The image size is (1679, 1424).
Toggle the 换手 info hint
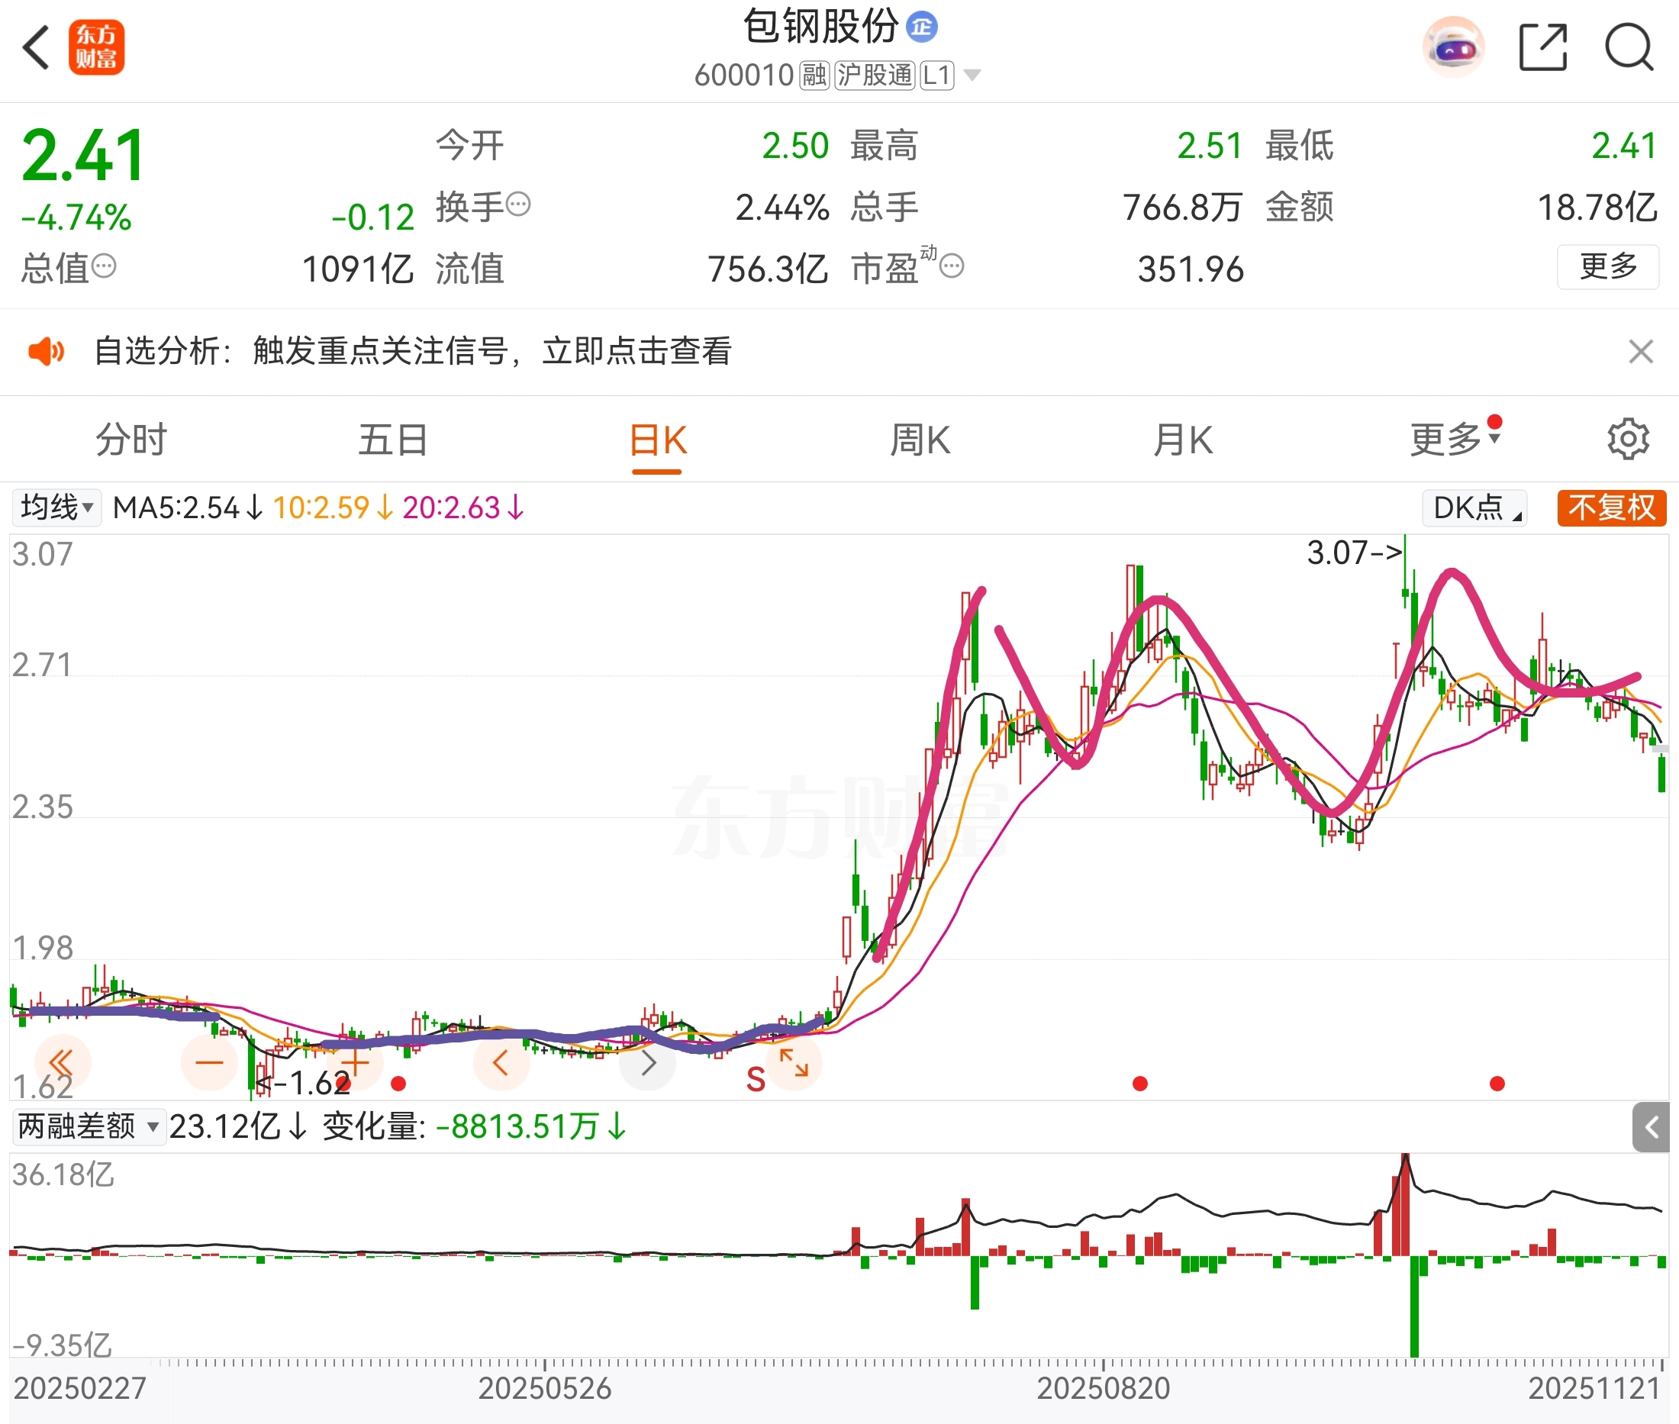tap(518, 205)
